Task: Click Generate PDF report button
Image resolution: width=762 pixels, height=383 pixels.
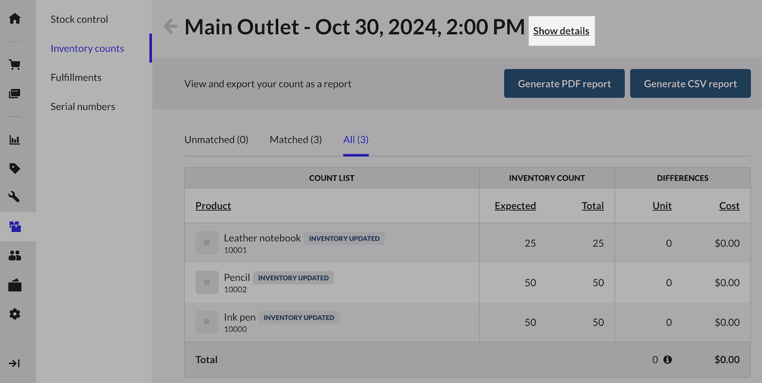Action: point(564,84)
